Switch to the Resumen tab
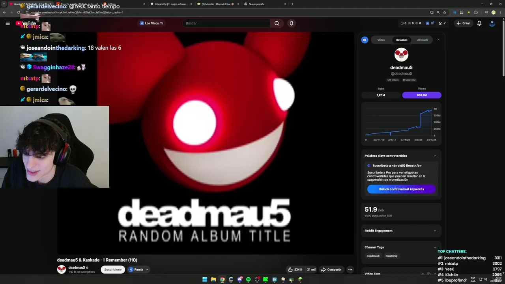Screen dimensions: 505x284 [x=402, y=40]
